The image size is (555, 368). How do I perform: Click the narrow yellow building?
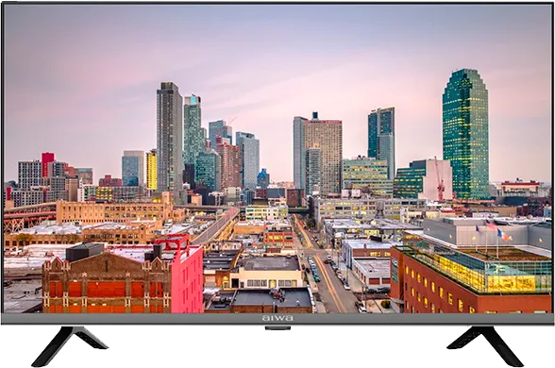pyautogui.click(x=151, y=171)
